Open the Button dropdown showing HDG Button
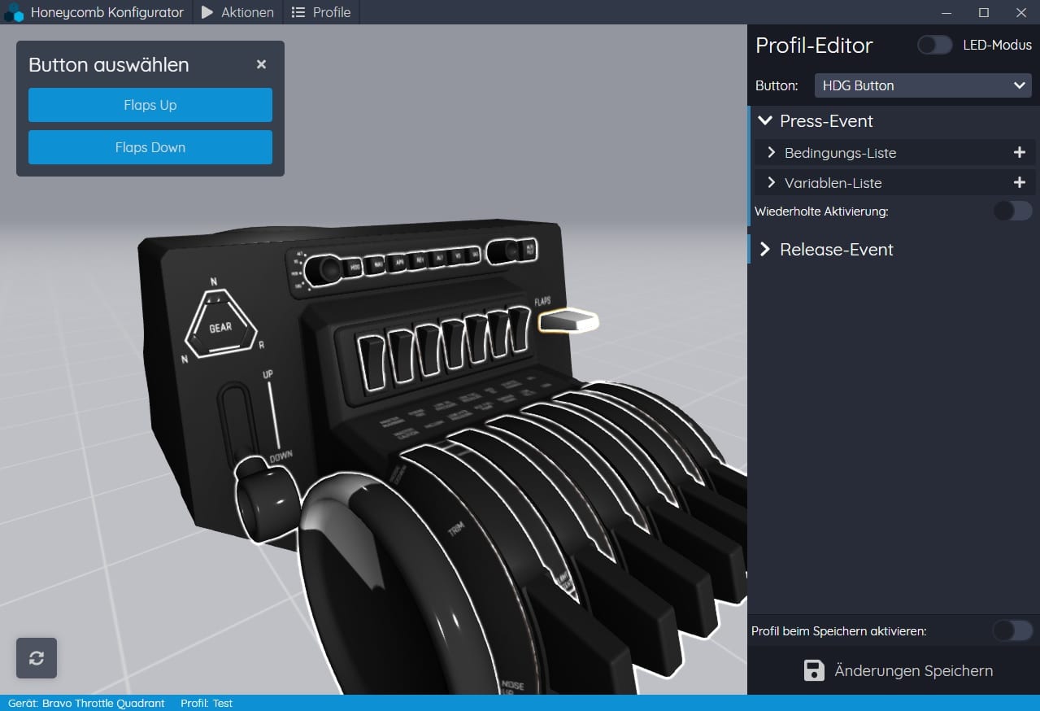Image resolution: width=1040 pixels, height=711 pixels. [922, 85]
